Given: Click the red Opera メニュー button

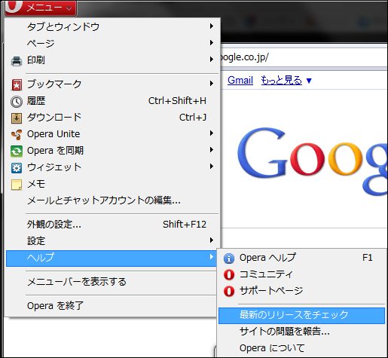Looking at the screenshot, I should [x=41, y=8].
